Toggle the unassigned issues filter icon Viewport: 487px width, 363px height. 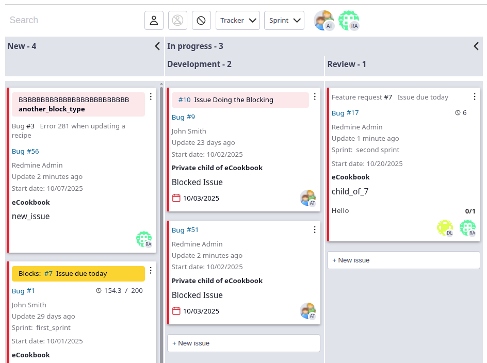coord(177,21)
